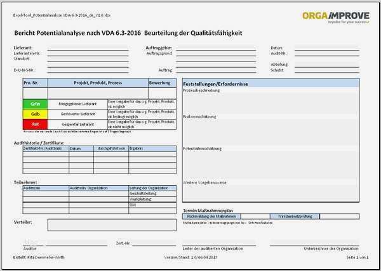381x271 pixels.
Task: Select the 'Ergebnis' column header
Action: click(152, 148)
